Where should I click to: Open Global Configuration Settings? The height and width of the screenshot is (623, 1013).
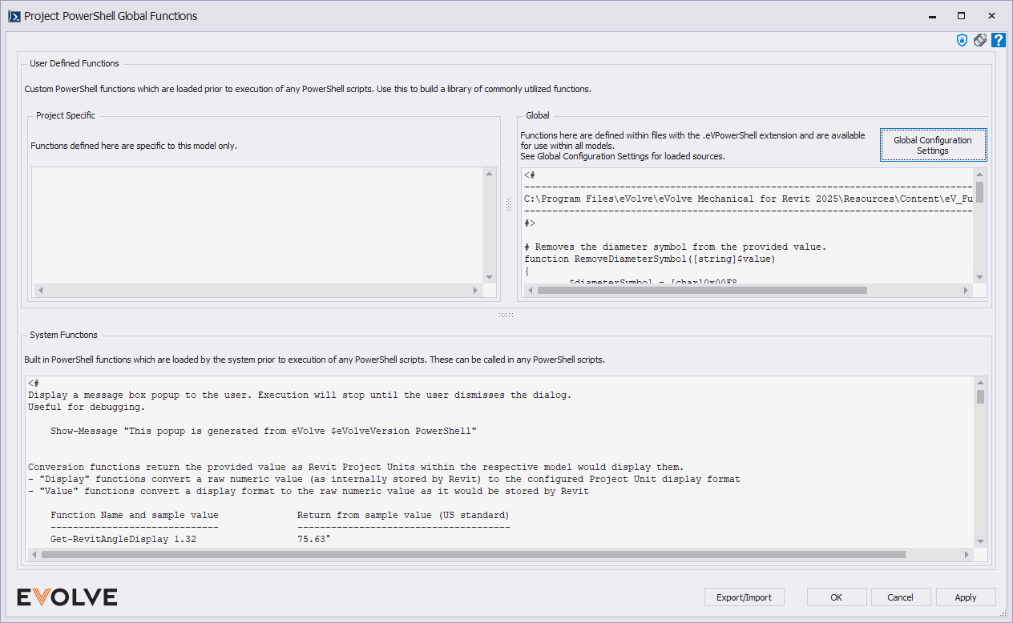click(x=933, y=145)
